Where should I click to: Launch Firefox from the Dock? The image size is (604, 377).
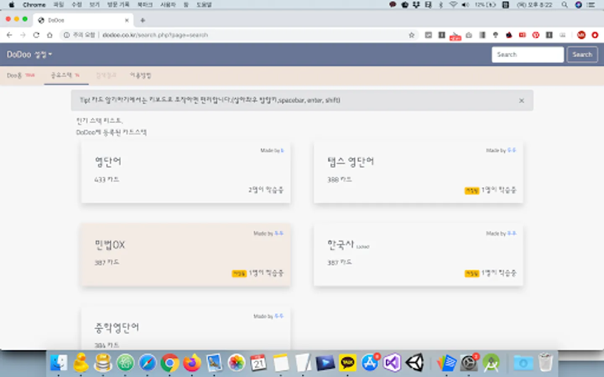click(192, 363)
